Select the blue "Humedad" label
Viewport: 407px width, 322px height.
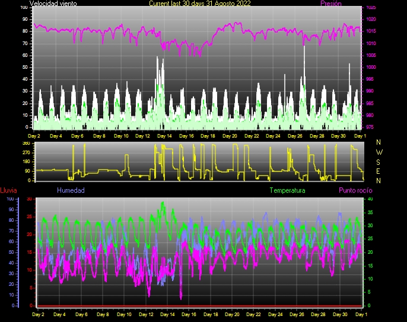pyautogui.click(x=71, y=190)
